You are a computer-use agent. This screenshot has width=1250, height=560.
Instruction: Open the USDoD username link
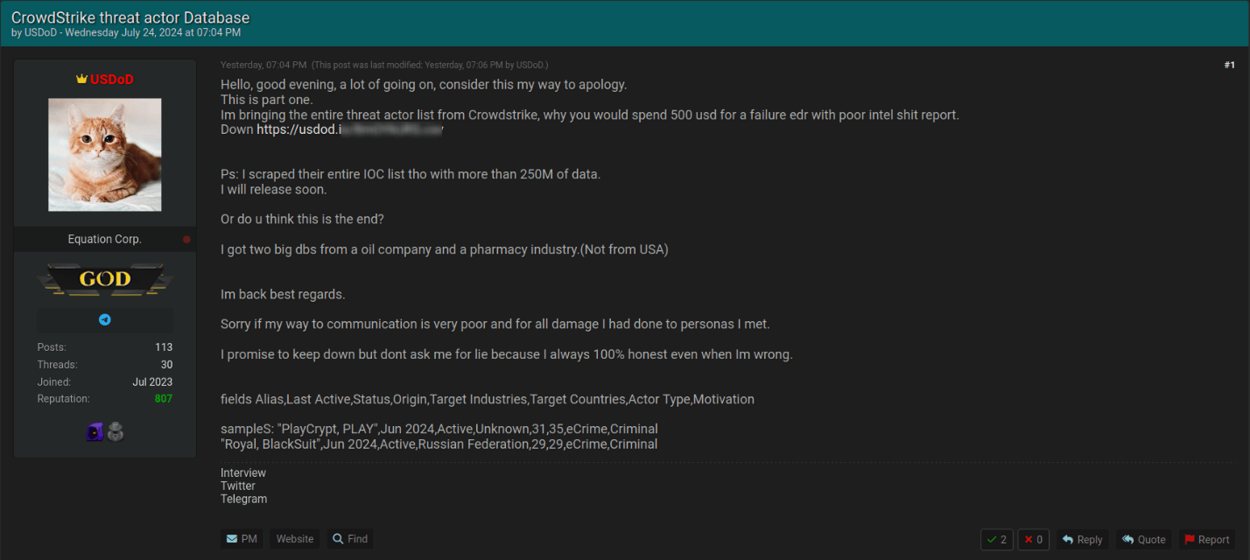(111, 80)
